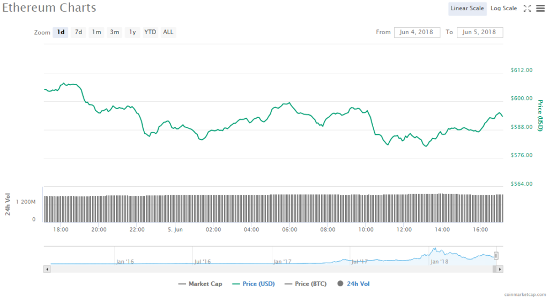Screen dimensions: 549x298
Task: Select the 1d zoom range
Action: point(61,32)
